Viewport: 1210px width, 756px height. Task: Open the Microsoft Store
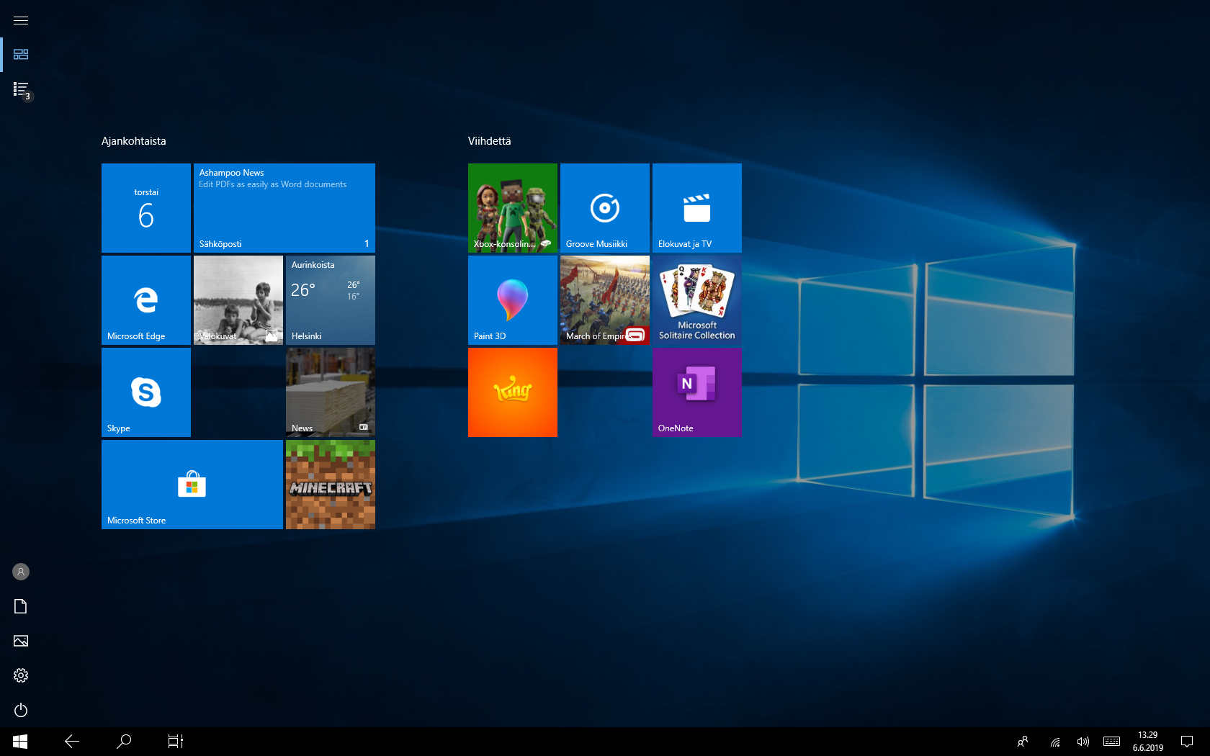coord(192,485)
